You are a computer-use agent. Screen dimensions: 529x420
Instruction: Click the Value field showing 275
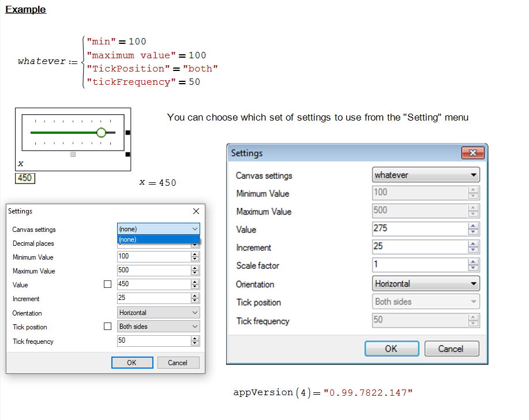coord(419,228)
